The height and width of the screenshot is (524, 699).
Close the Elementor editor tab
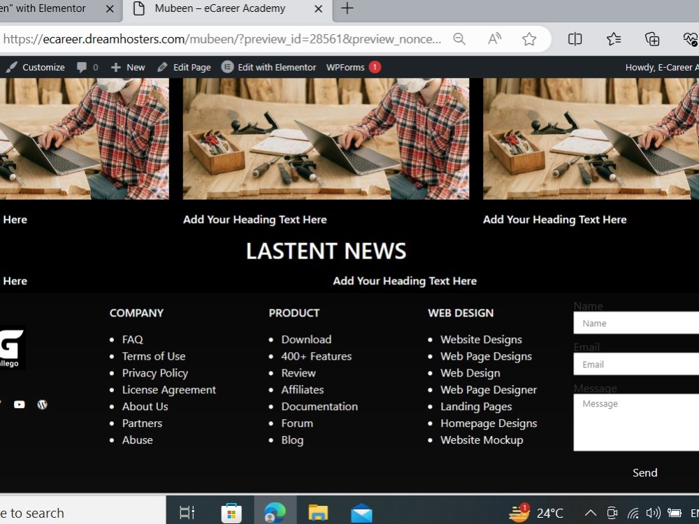point(110,8)
